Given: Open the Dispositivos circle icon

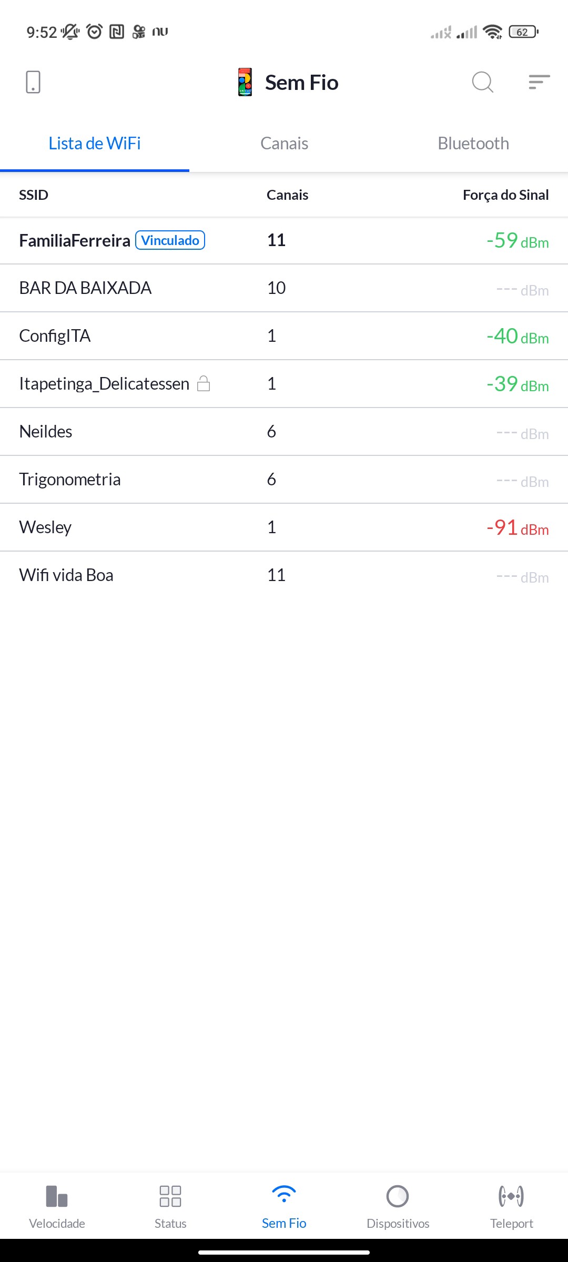Looking at the screenshot, I should (398, 1196).
